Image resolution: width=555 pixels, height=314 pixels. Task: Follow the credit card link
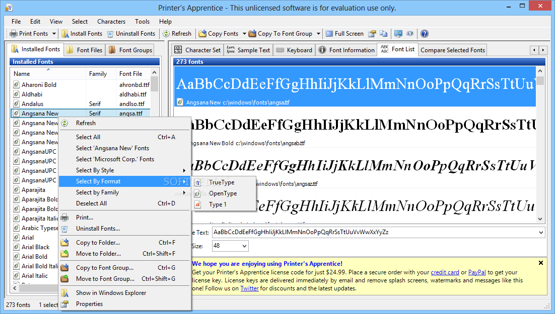pyautogui.click(x=445, y=272)
